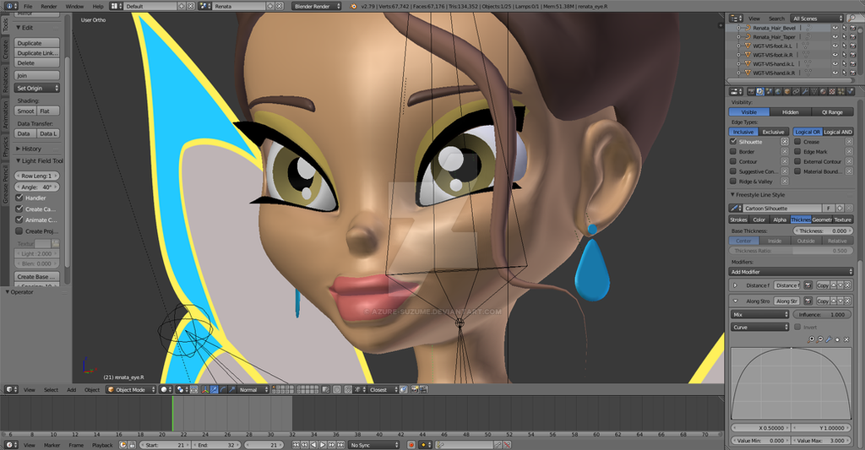
Task: Open the World properties tab icon
Action: pos(778,91)
